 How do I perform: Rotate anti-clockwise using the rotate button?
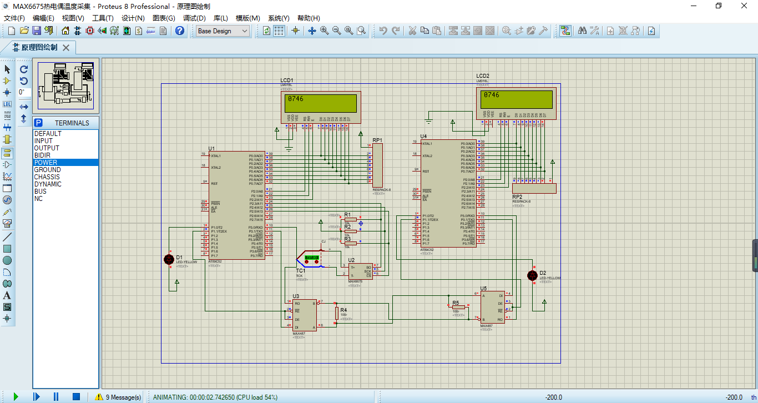coord(24,81)
